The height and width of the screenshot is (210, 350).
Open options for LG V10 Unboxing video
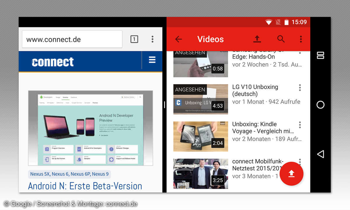click(300, 88)
